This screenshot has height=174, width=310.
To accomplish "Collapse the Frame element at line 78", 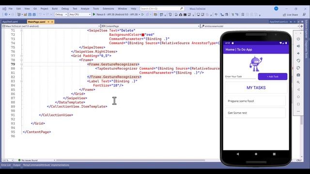I will coord(21,60).
